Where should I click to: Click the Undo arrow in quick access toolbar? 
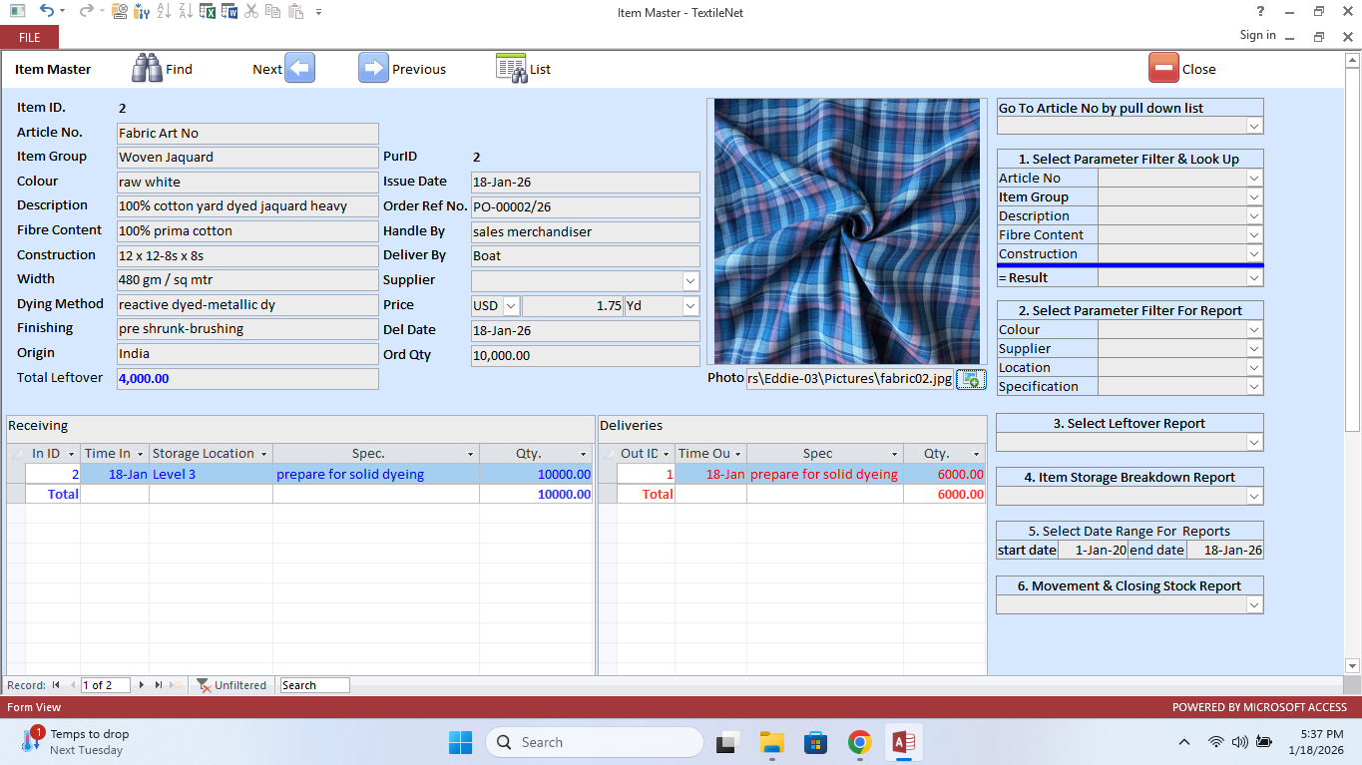(x=46, y=12)
